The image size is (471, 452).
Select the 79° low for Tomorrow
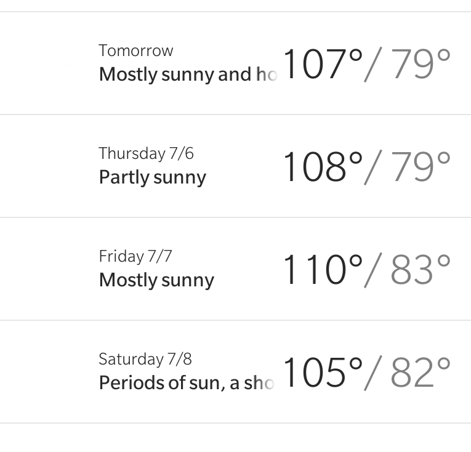point(421,64)
